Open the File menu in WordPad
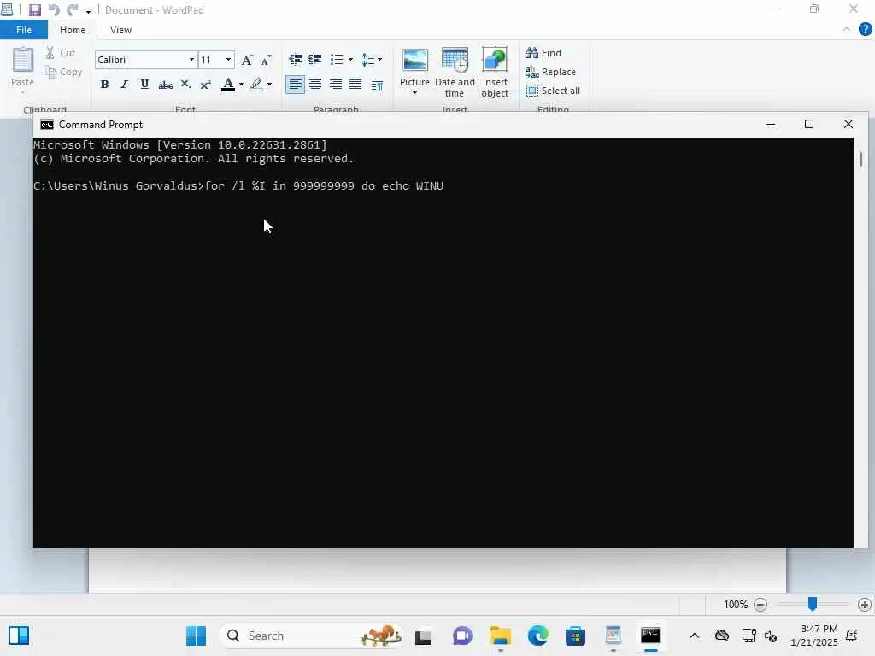Screen dimensions: 875x656 pos(23,30)
